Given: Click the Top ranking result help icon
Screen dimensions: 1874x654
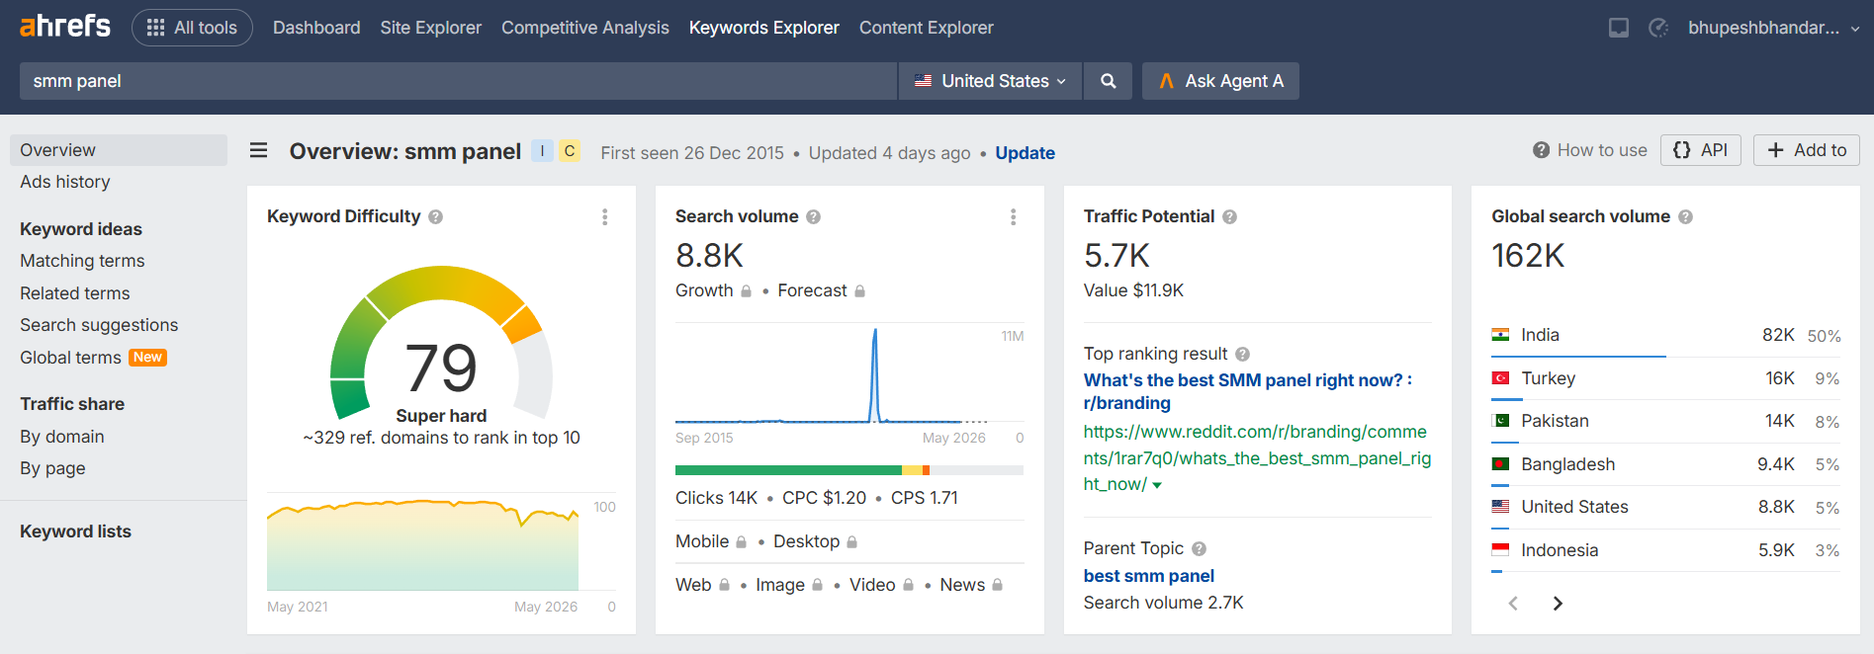Looking at the screenshot, I should tap(1242, 354).
